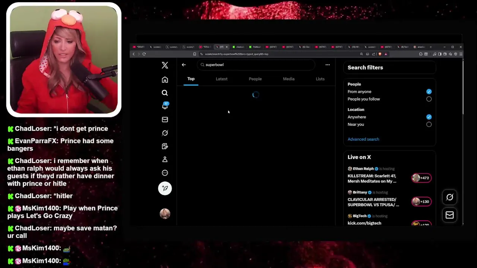The height and width of the screenshot is (268, 477).
Task: Click the floating messages envelope button
Action: pos(449,215)
